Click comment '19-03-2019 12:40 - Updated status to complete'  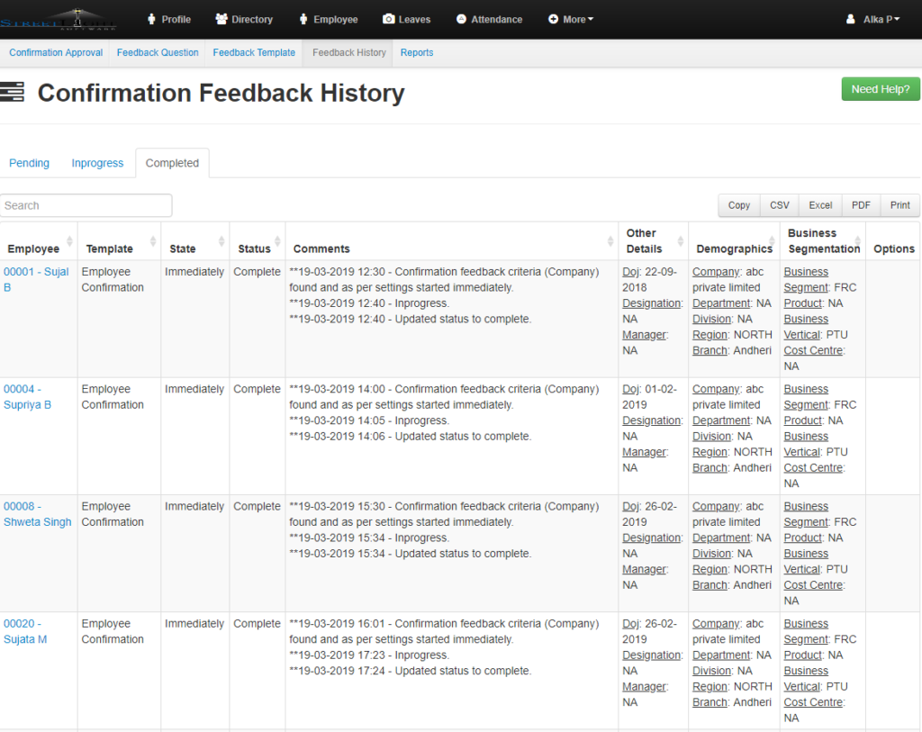pyautogui.click(x=411, y=319)
